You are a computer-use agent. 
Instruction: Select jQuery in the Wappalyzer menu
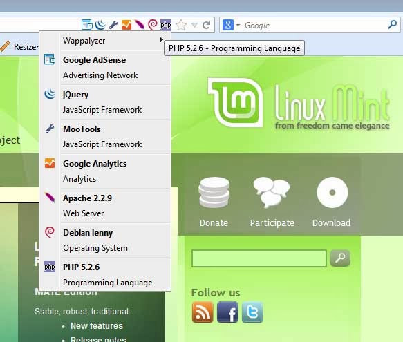(105, 102)
